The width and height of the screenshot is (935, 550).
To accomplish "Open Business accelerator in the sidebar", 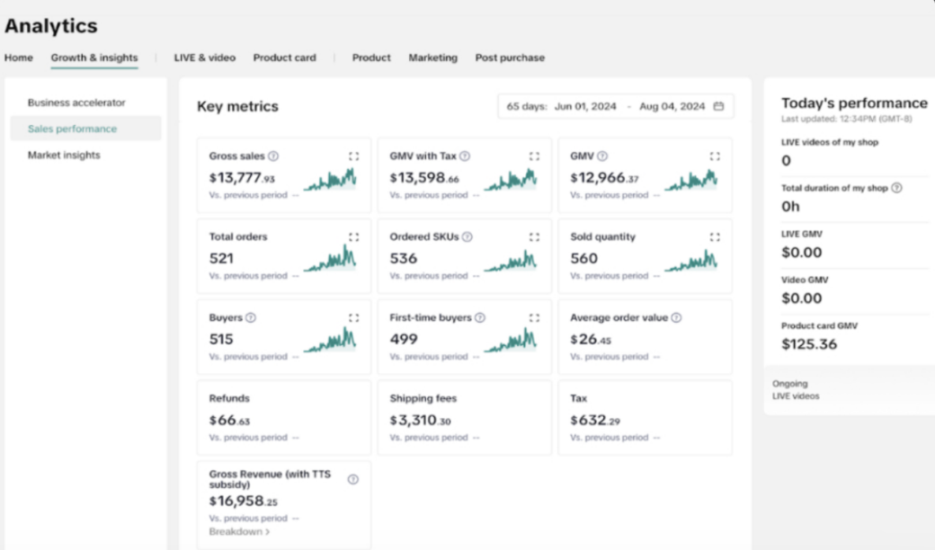I will click(x=76, y=102).
